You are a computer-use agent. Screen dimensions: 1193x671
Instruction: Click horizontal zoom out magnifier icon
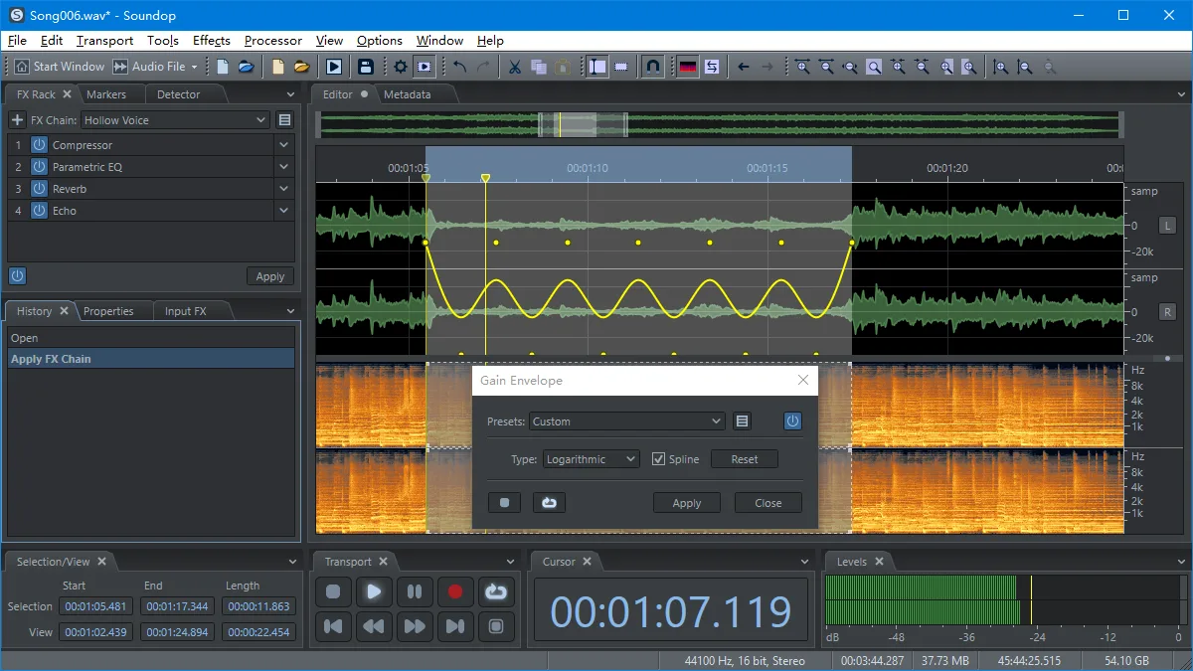826,67
